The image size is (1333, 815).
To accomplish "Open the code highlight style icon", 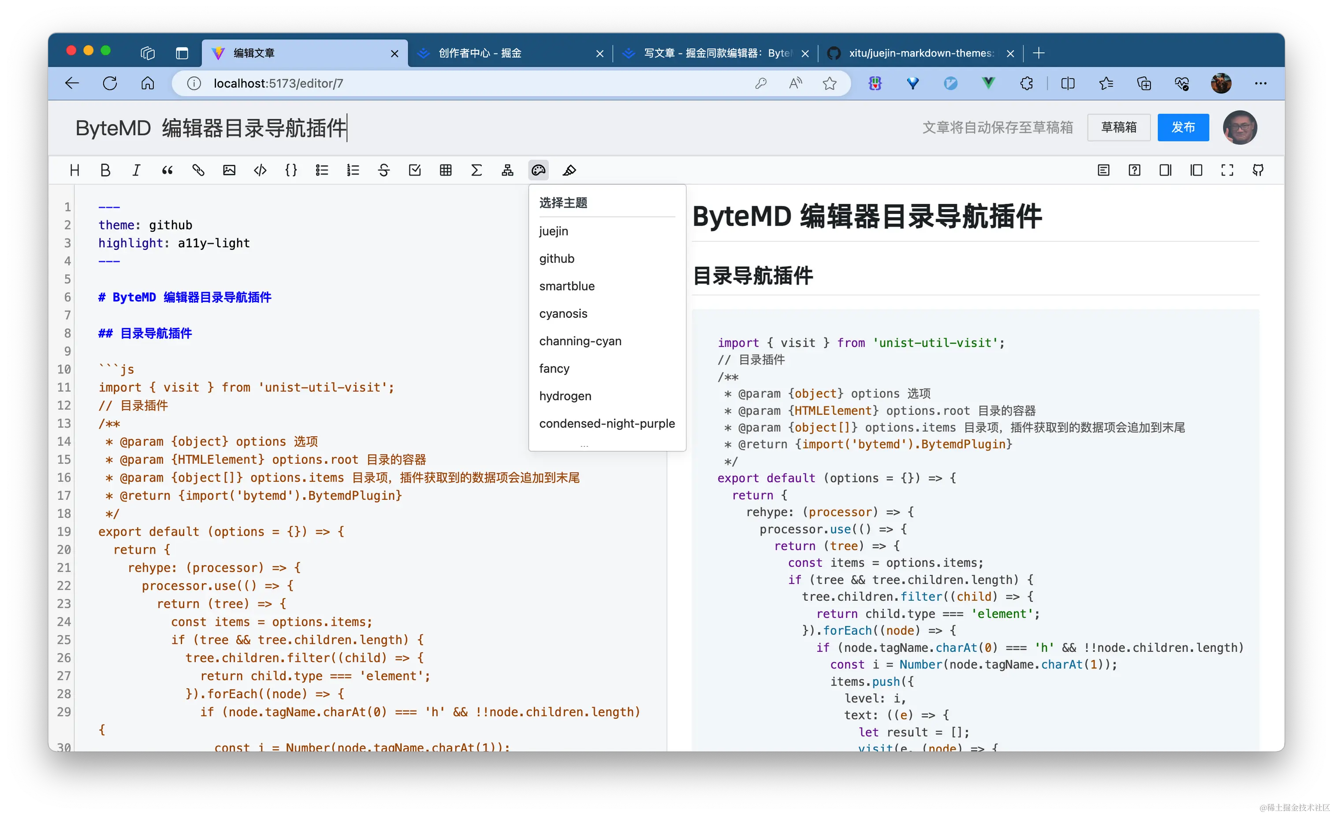I will point(569,170).
